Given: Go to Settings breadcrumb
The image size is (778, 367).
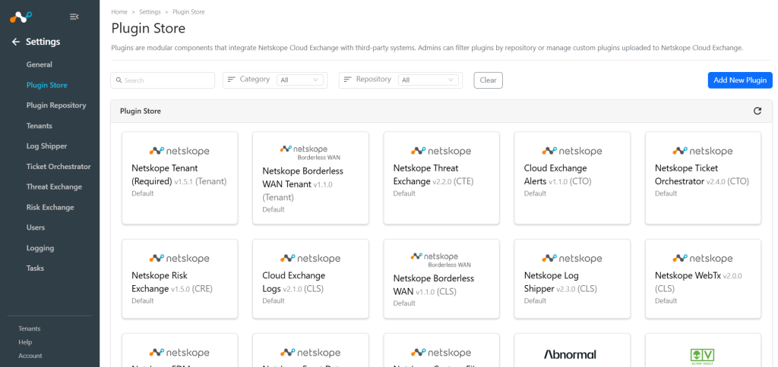Looking at the screenshot, I should pyautogui.click(x=150, y=12).
